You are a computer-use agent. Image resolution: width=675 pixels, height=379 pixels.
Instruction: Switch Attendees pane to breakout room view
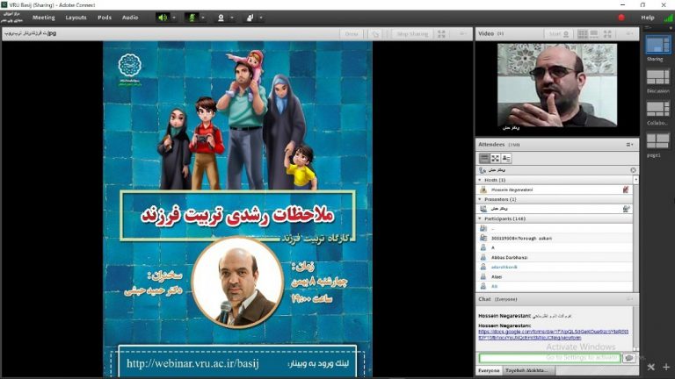pos(495,158)
